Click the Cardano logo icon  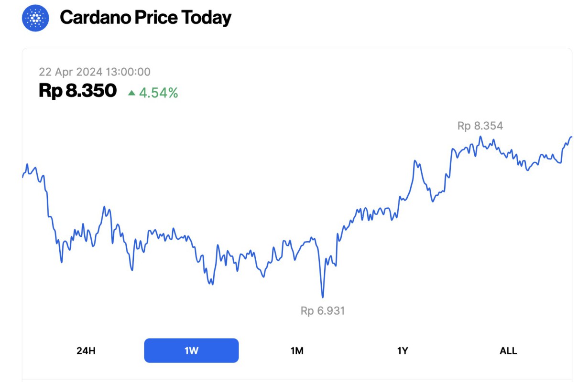35,18
